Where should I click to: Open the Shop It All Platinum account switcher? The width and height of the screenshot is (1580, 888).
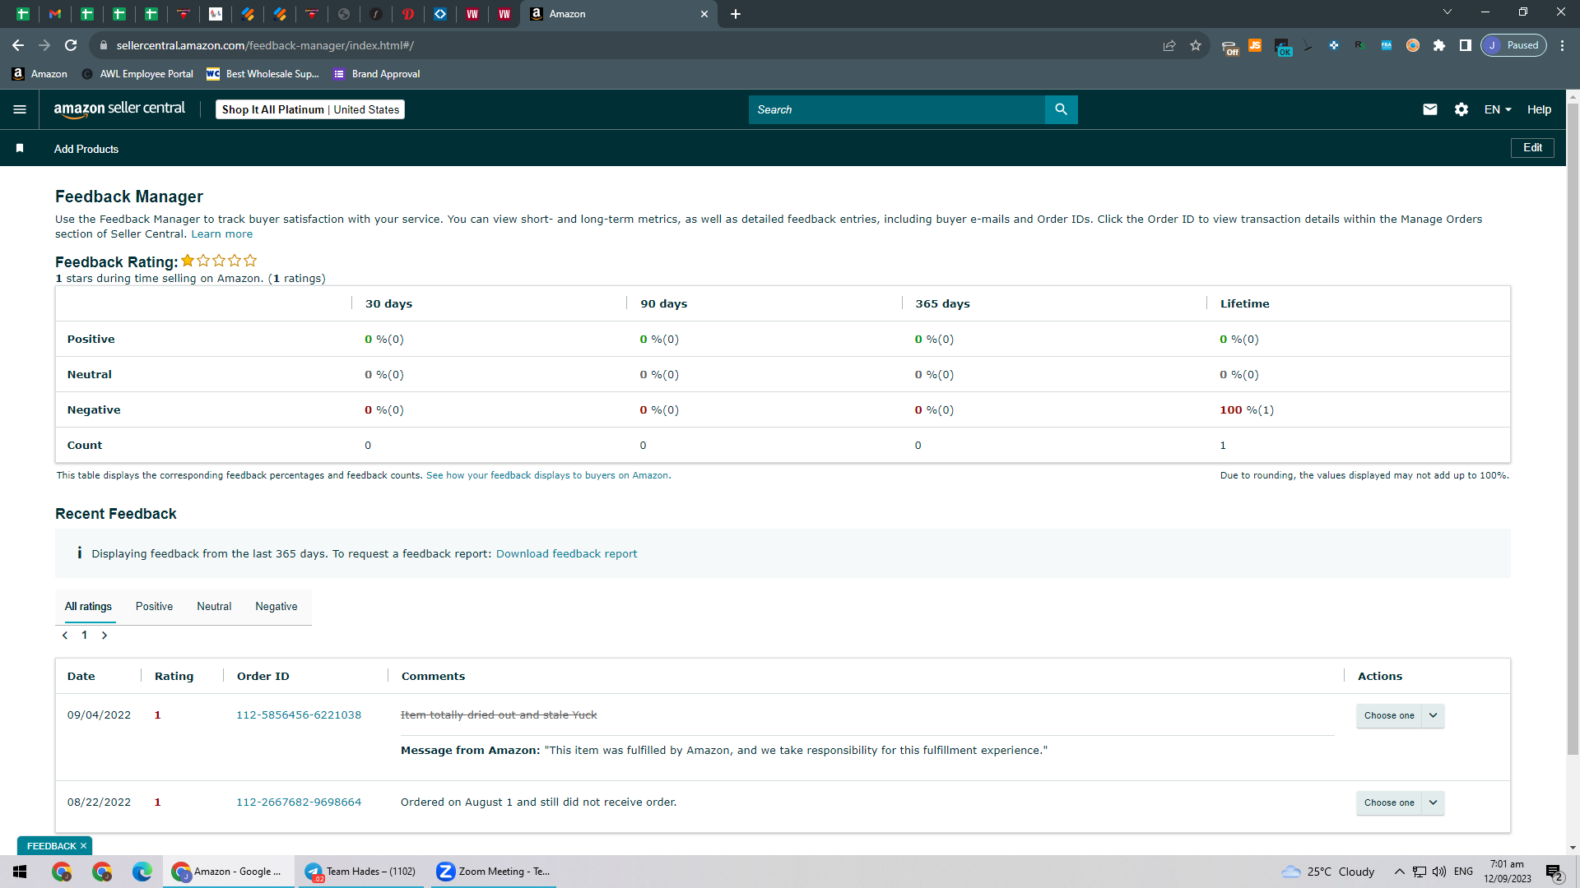tap(310, 109)
